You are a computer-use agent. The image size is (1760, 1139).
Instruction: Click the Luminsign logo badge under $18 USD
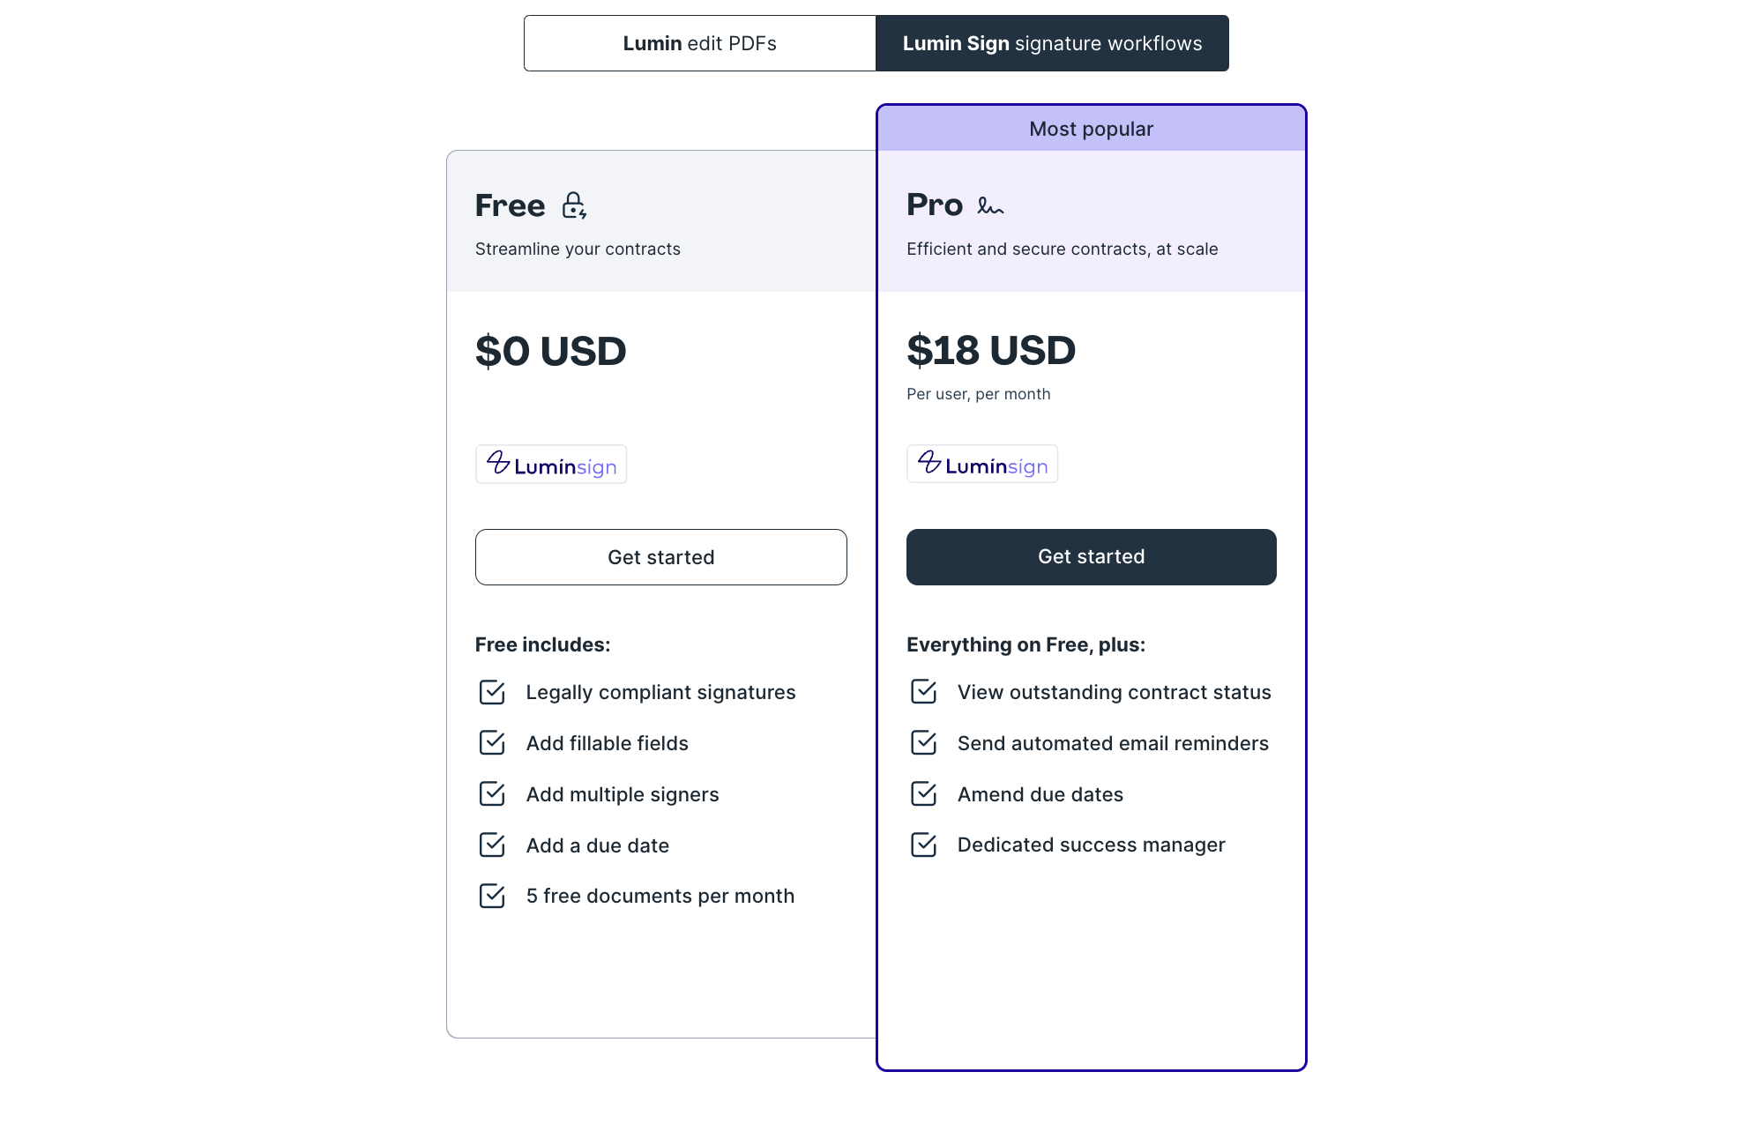tap(981, 464)
